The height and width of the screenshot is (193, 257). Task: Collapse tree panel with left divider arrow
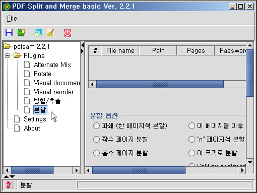pyautogui.click(x=82, y=45)
